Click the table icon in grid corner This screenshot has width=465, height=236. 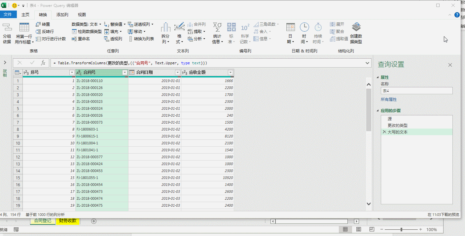click(x=18, y=73)
